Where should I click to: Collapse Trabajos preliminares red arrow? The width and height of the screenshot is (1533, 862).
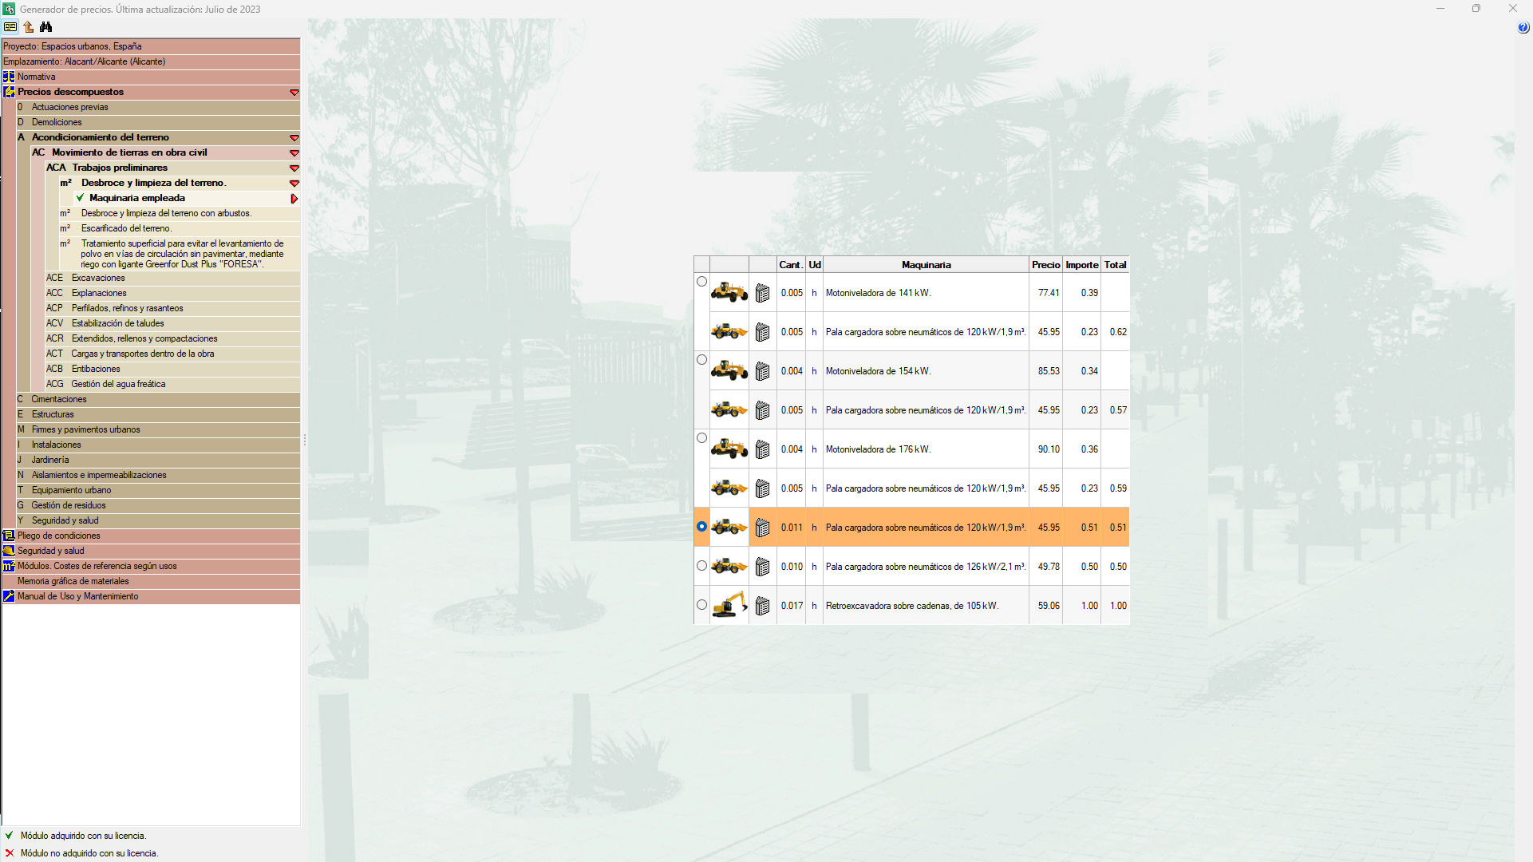pyautogui.click(x=294, y=168)
